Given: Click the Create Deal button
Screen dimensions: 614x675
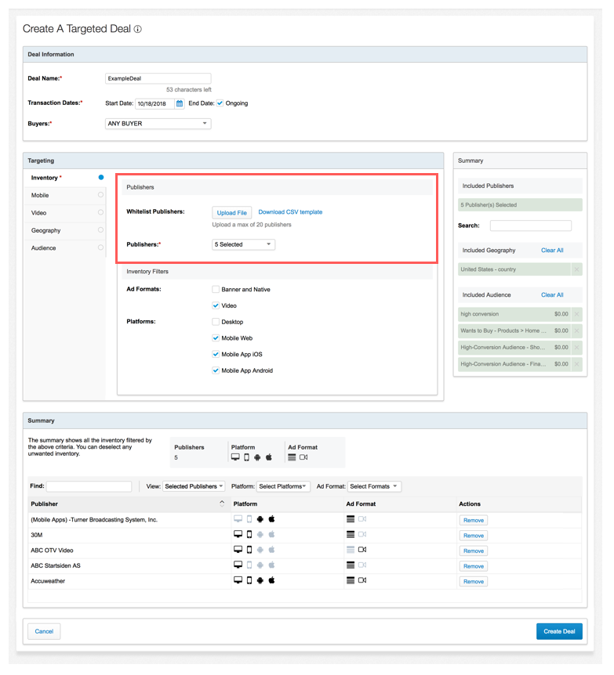Looking at the screenshot, I should [559, 631].
